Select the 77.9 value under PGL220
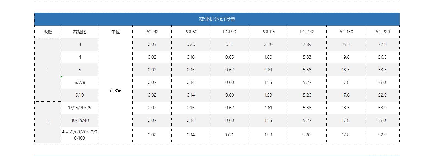The height and width of the screenshot is (156, 434). (382, 44)
